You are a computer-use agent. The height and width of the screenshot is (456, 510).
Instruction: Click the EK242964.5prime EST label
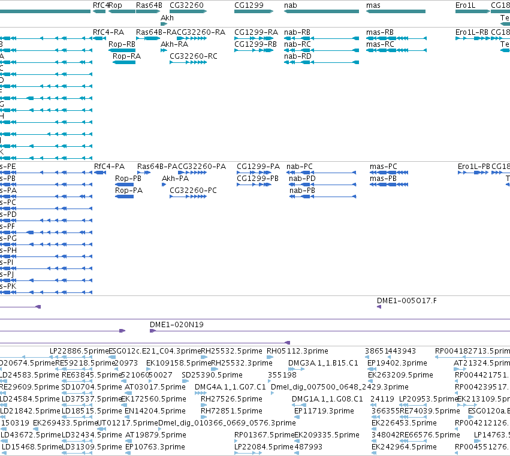(404, 447)
